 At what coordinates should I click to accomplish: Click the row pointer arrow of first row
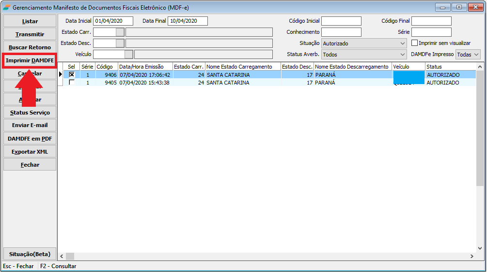tap(61, 74)
